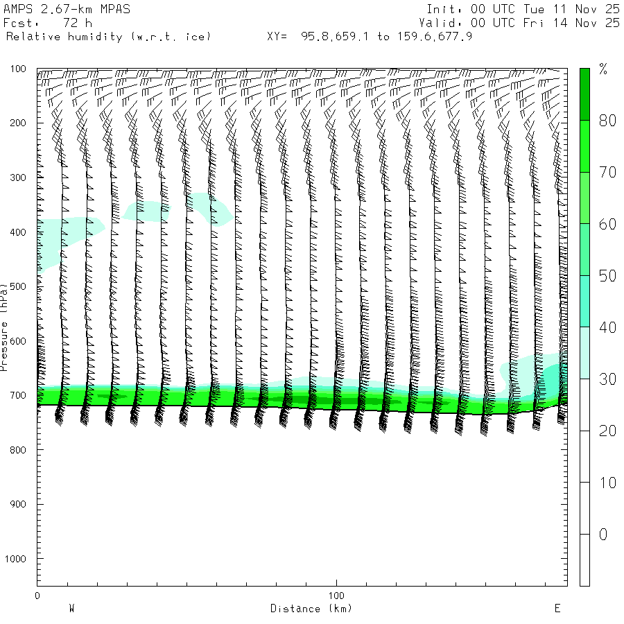Click the title text 'AMPS 2.67-km MPAS'
Viewport: 624px width, 624px height.
(67, 9)
